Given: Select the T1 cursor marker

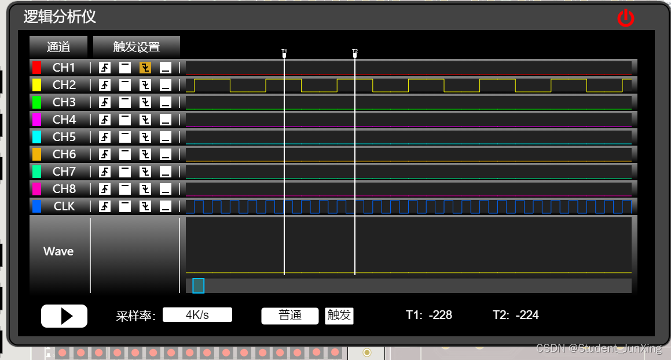Looking at the screenshot, I should (x=284, y=53).
